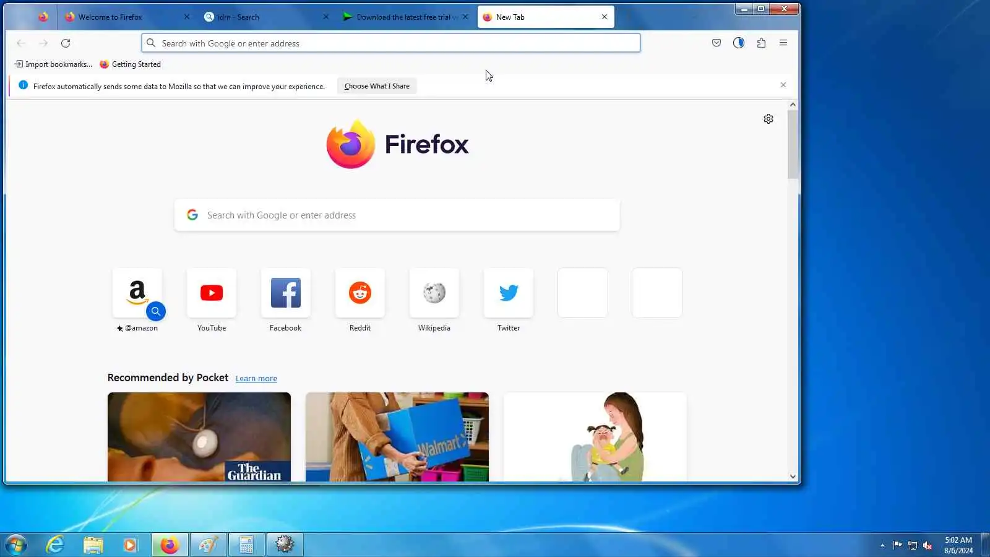Open Windows Media Player from taskbar
The image size is (990, 557).
130,545
